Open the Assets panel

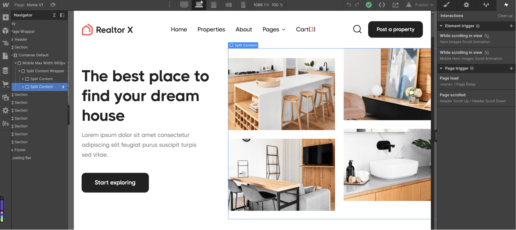[x=6, y=98]
